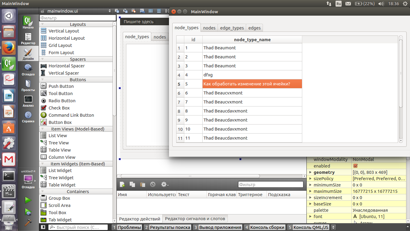The height and width of the screenshot is (231, 410).
Task: Click the widget box Фильтр field
Action: pyautogui.click(x=77, y=18)
